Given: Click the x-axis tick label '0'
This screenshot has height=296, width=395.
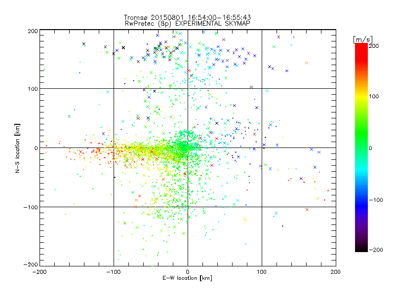Looking at the screenshot, I should (188, 272).
